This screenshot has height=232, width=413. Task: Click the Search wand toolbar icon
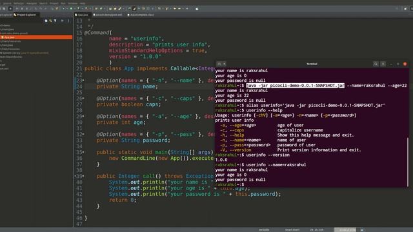coord(120,8)
